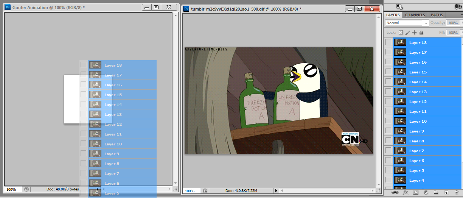This screenshot has height=198, width=463.
Task: Open the Normal blend mode dropdown
Action: tap(407, 23)
